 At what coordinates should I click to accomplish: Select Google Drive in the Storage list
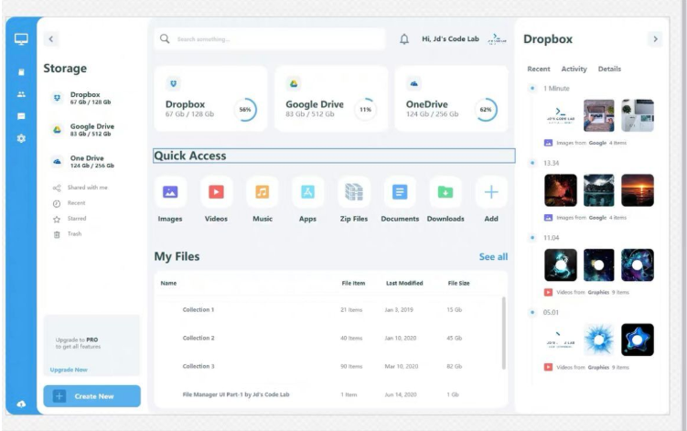point(83,130)
